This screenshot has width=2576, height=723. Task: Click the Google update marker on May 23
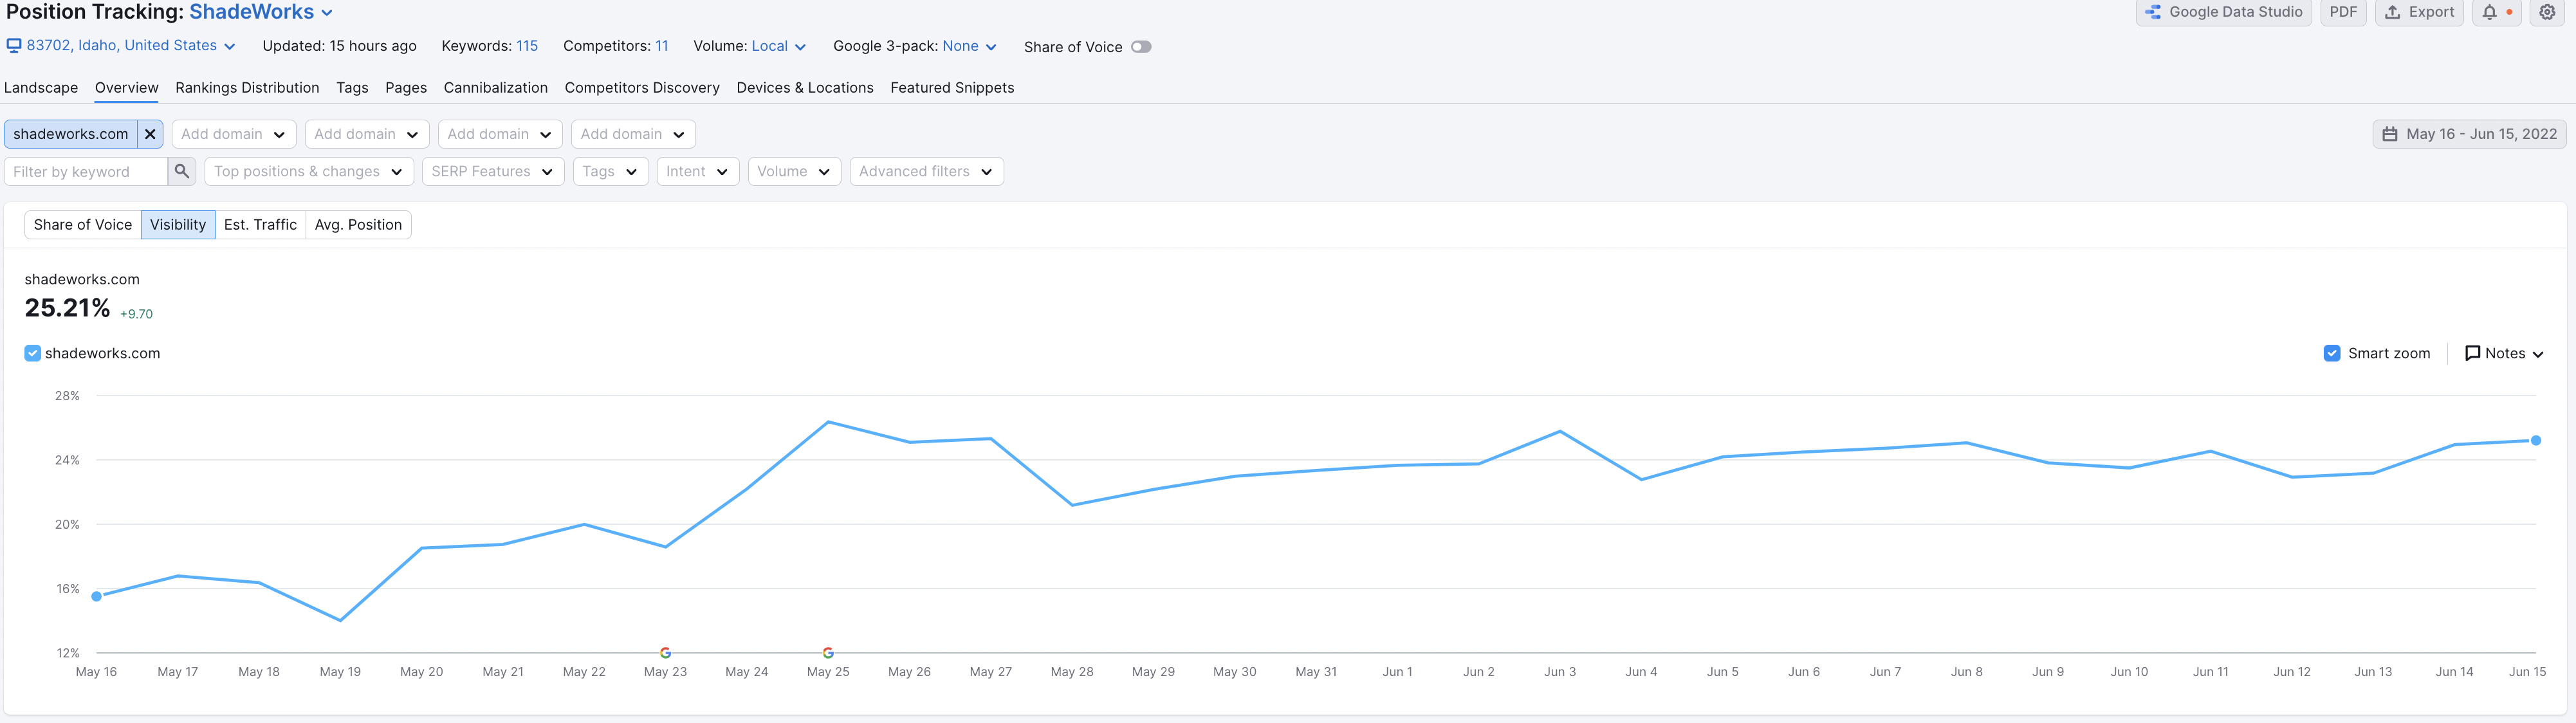(x=665, y=652)
